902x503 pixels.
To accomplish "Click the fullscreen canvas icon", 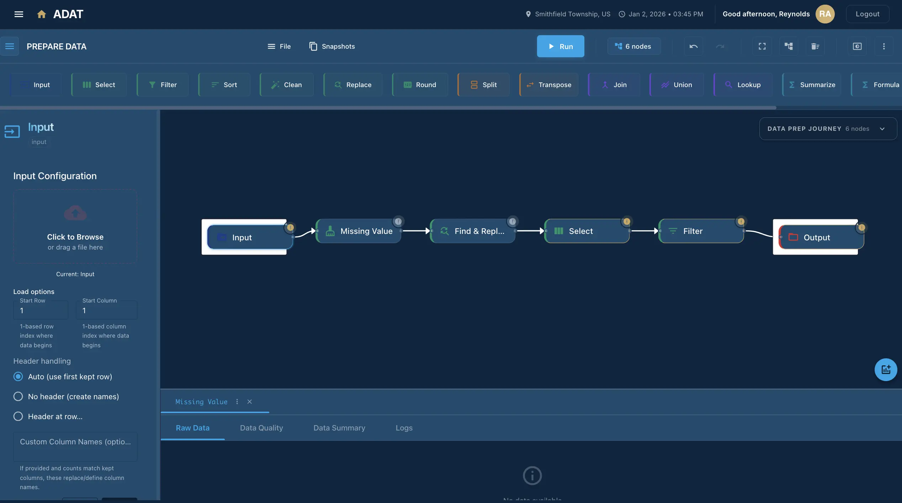I will coord(762,46).
